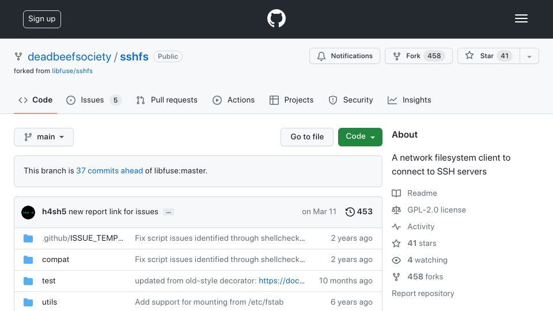Expand the main branch selector
The width and height of the screenshot is (553, 311).
click(44, 137)
